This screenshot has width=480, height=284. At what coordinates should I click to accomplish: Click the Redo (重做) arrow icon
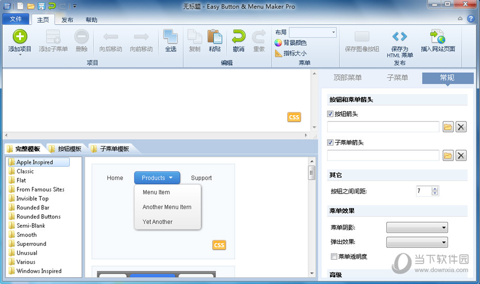pyautogui.click(x=259, y=37)
